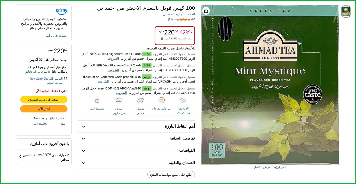This screenshot has width=356, height=184.
Task: Click the shipped by Amazon icon
Action: point(119,100)
